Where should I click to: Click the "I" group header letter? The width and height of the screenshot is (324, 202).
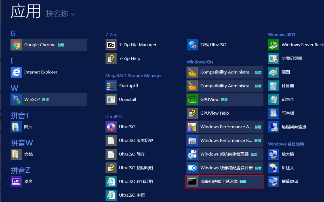coord(12,61)
